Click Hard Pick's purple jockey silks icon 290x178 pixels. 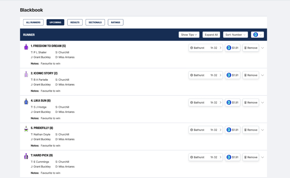(26, 156)
